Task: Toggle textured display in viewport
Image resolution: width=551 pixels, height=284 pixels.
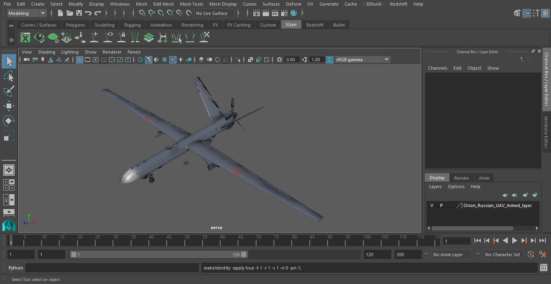Action: pyautogui.click(x=173, y=60)
